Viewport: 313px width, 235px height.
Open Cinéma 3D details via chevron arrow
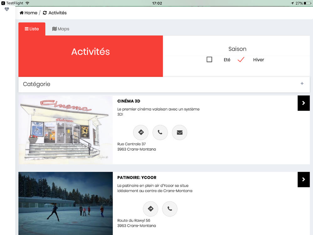[304, 103]
